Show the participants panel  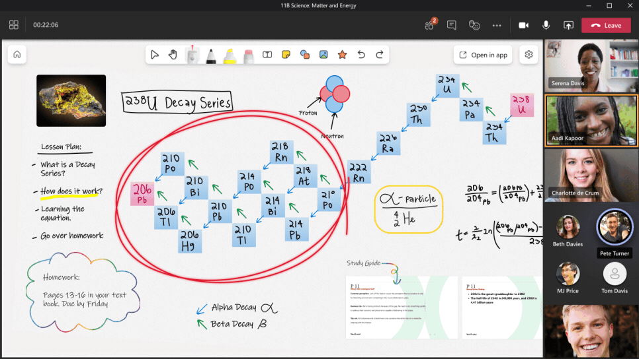[x=429, y=25]
